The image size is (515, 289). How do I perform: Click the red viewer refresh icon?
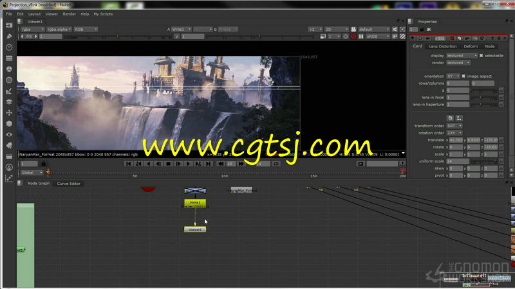[x=353, y=37]
